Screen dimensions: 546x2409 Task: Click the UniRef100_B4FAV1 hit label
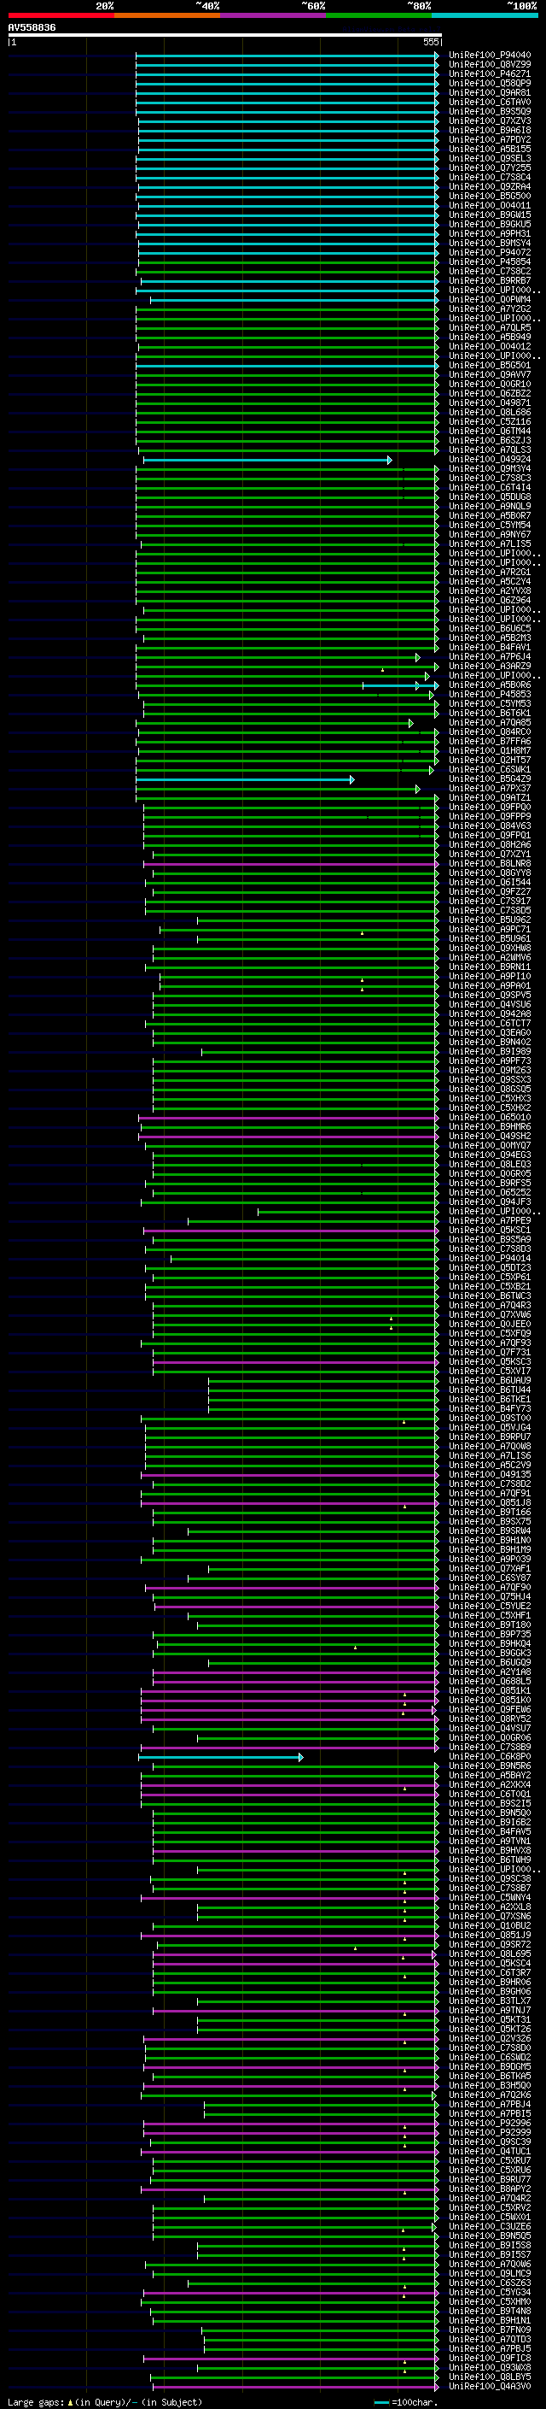coord(490,647)
